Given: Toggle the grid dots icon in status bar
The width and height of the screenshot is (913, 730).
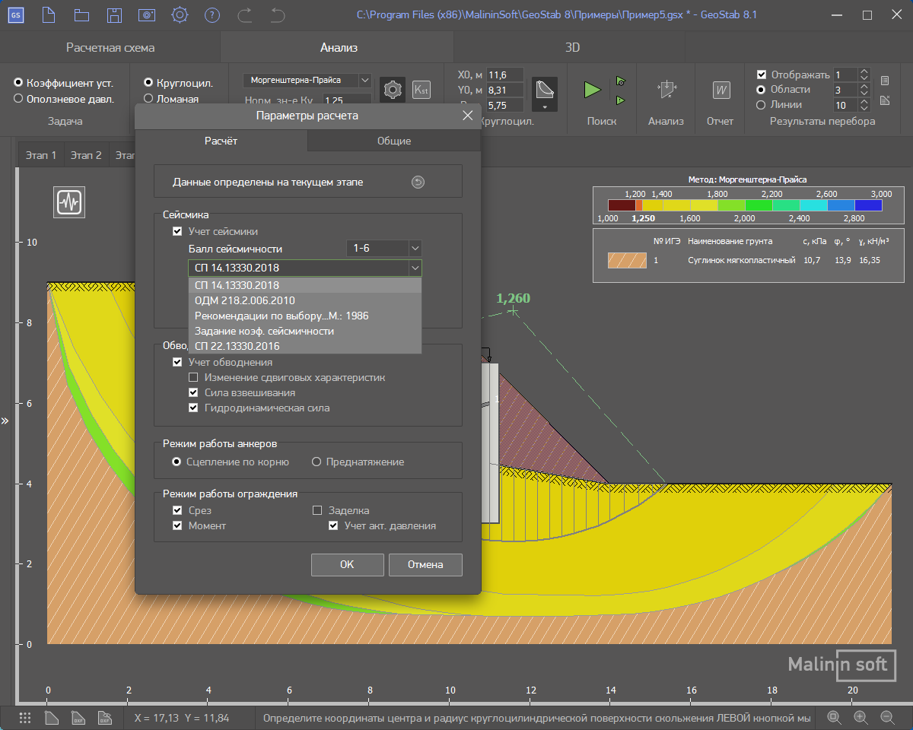Looking at the screenshot, I should 25,717.
